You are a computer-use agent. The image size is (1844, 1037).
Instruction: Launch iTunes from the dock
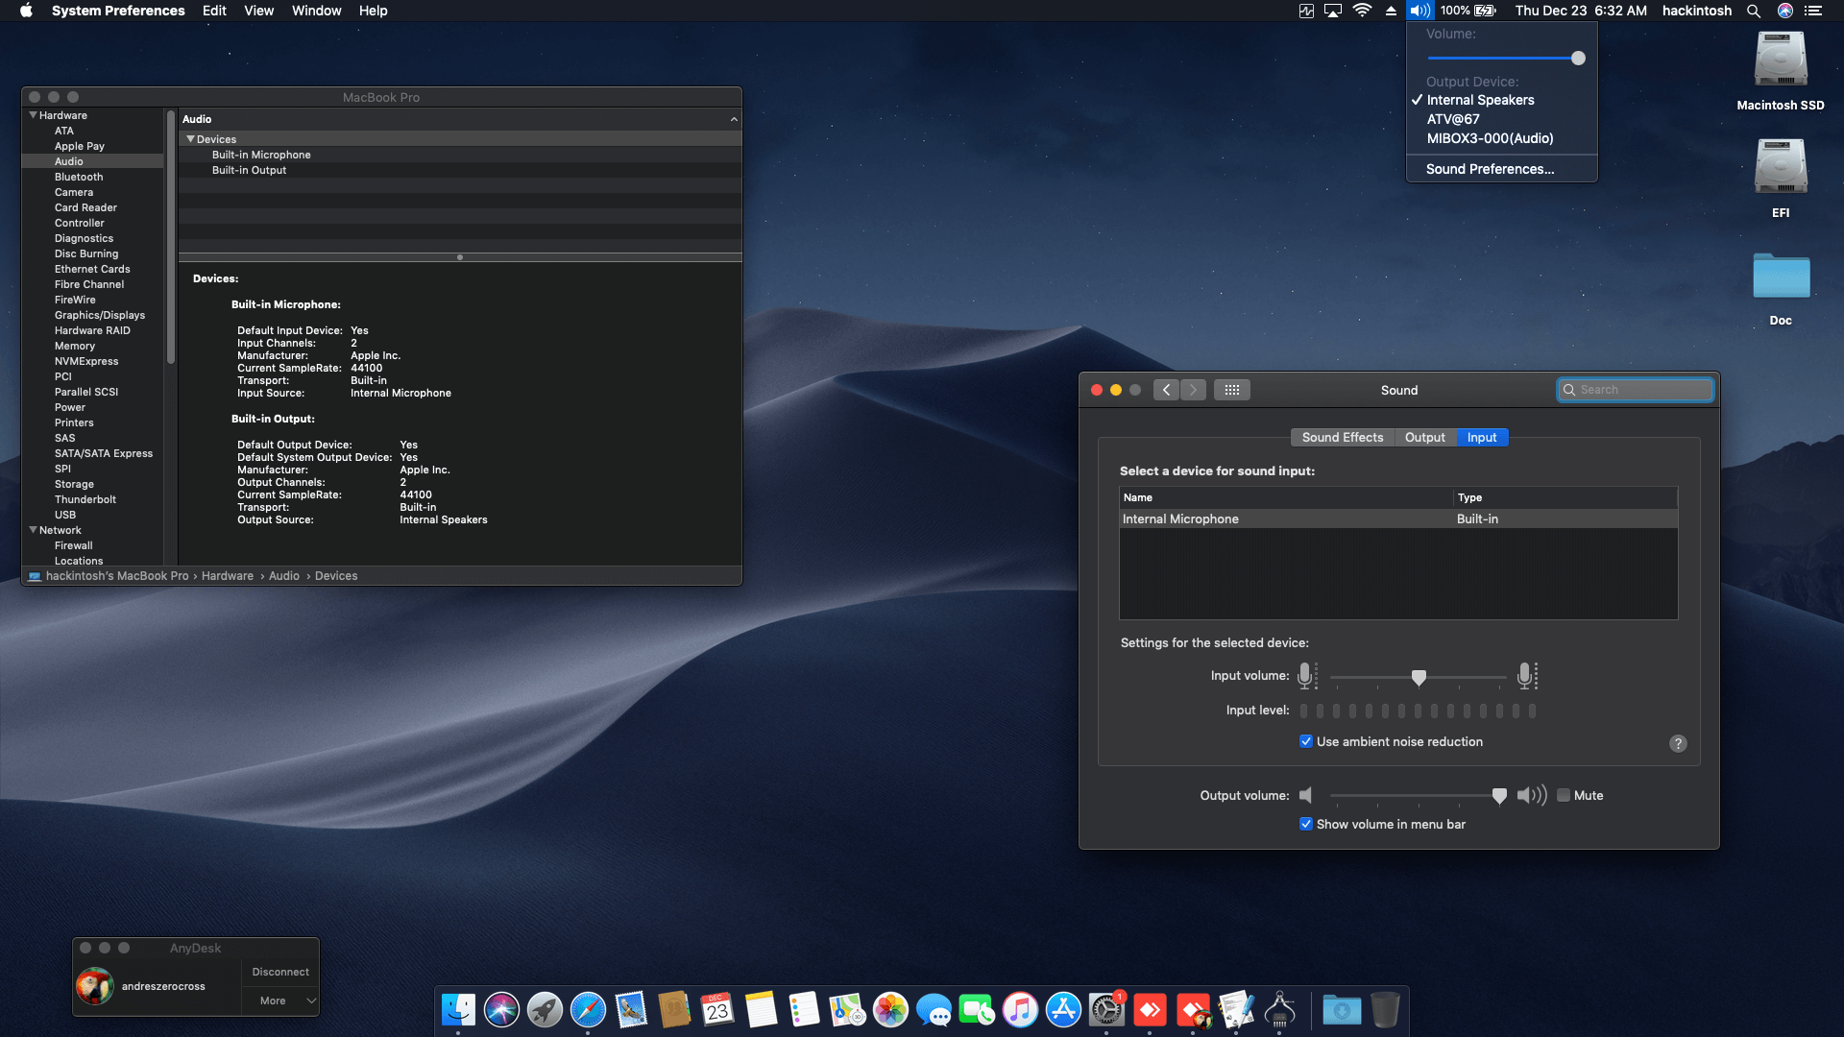(1020, 1010)
